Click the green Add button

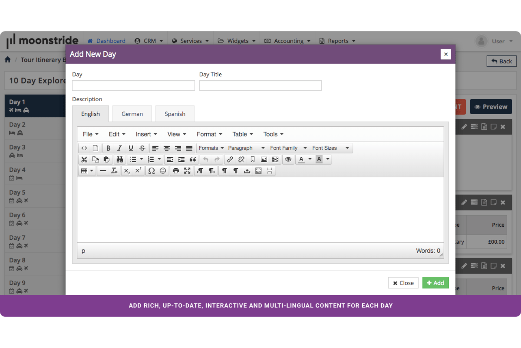point(435,283)
